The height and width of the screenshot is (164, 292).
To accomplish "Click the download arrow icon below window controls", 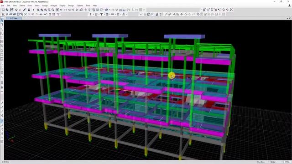I will click(289, 5).
